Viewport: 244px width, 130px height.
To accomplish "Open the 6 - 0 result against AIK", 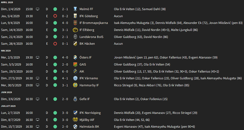I will tap(65, 71).
